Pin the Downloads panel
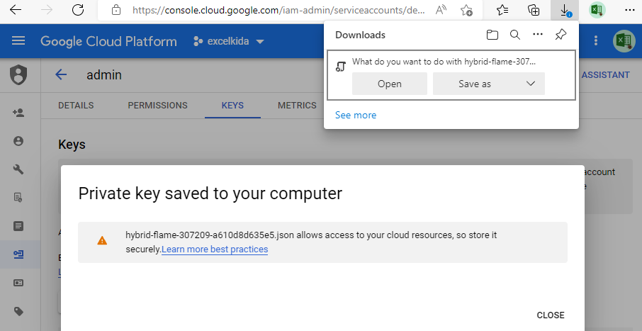The height and width of the screenshot is (331, 642). tap(561, 35)
